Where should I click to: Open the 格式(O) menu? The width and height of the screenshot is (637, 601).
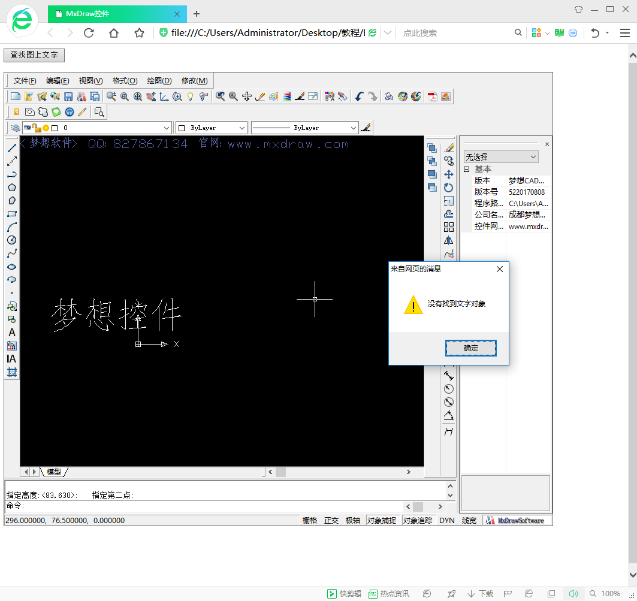(x=125, y=81)
